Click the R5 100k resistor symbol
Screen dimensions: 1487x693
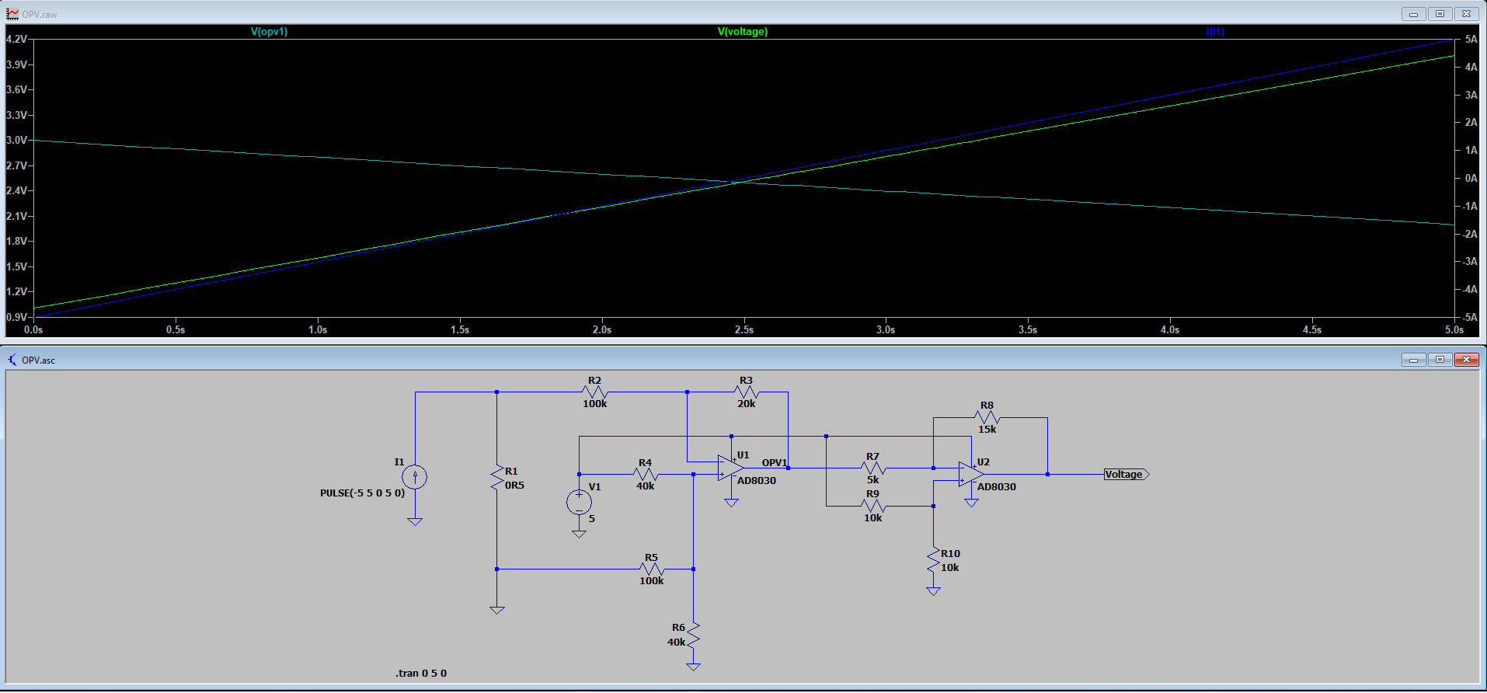point(652,569)
